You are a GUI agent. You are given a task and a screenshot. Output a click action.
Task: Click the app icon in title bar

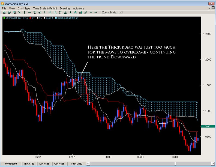click(2, 4)
